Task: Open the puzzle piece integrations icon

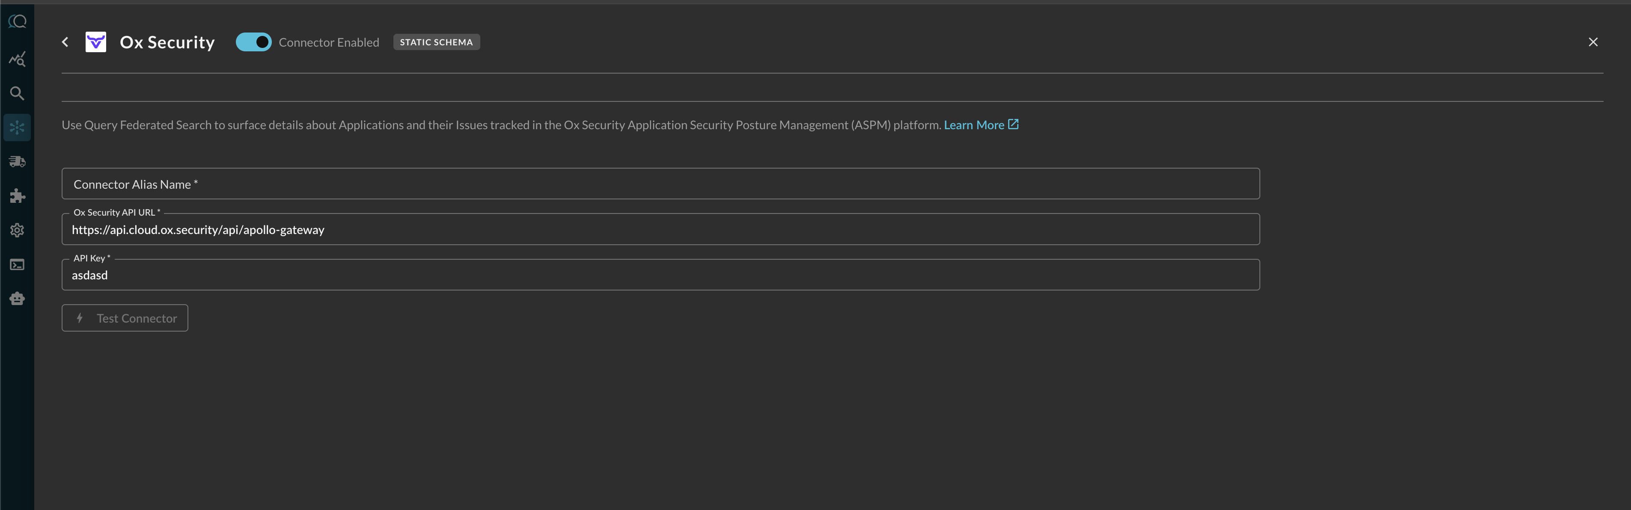Action: (x=17, y=196)
